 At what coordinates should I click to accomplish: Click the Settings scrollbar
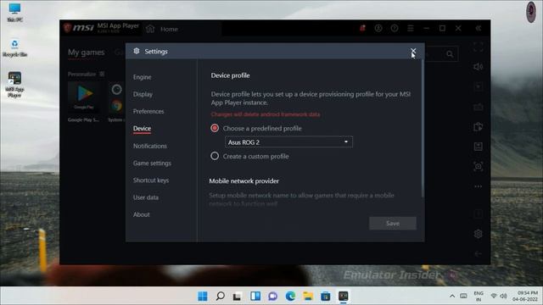coord(423,128)
